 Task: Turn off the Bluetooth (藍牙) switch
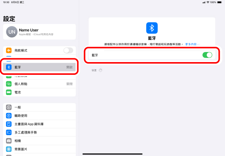pos(207,55)
